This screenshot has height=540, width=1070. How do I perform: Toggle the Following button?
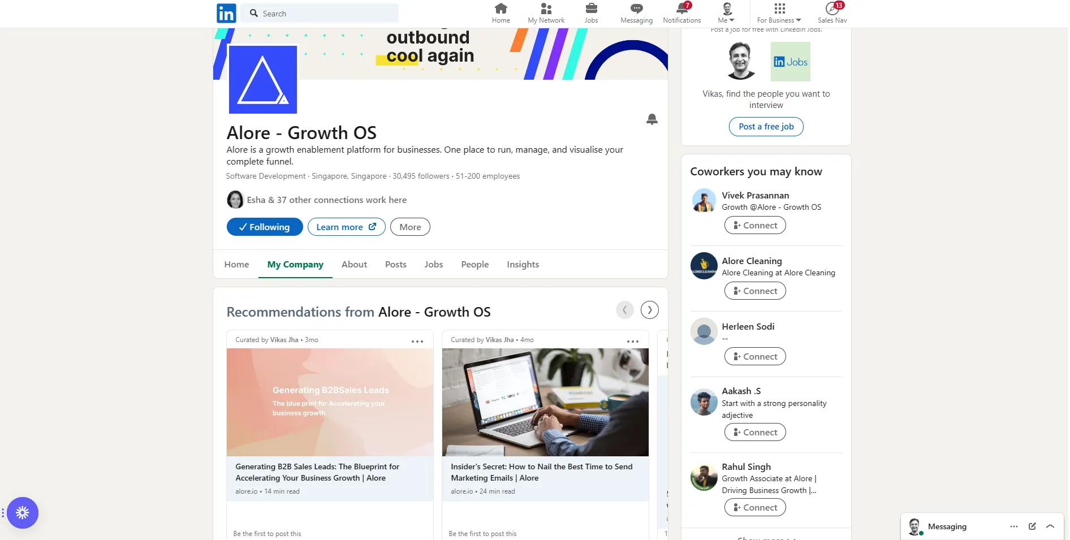[x=265, y=227]
